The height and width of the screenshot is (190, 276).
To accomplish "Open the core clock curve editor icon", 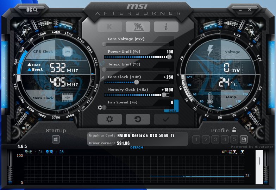I will click(103, 77).
